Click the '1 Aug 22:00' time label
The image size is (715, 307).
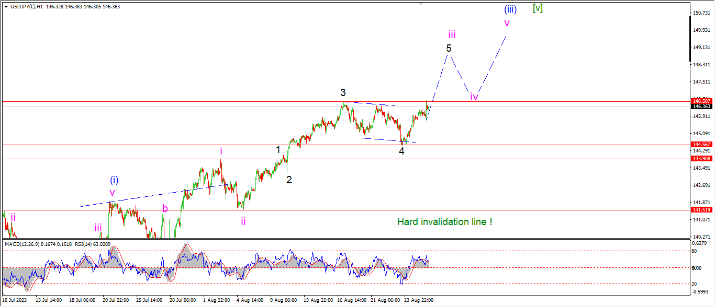216,300
